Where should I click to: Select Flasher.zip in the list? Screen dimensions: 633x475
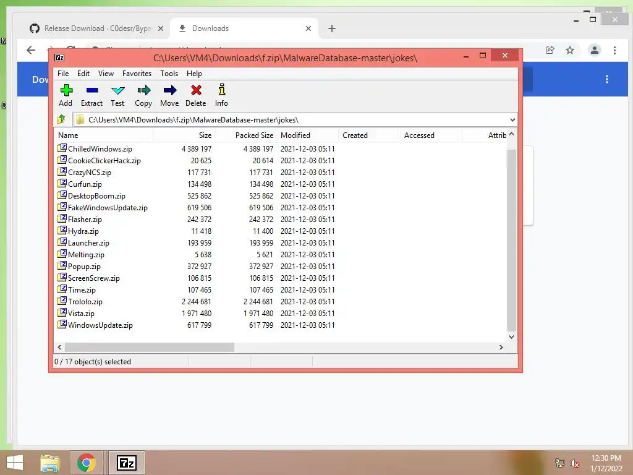85,220
